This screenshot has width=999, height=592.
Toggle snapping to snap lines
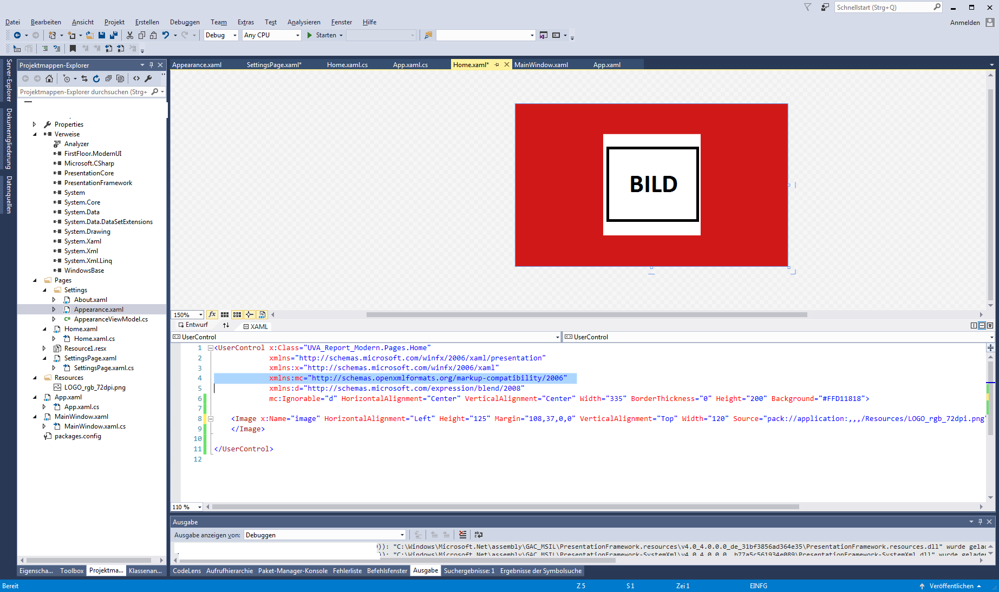250,314
